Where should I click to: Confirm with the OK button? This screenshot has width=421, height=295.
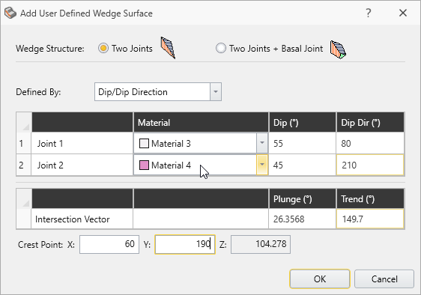pos(320,279)
